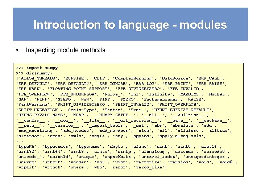Click the 'alterdot' entry
This screenshot has width=261, height=196.
[29, 136]
